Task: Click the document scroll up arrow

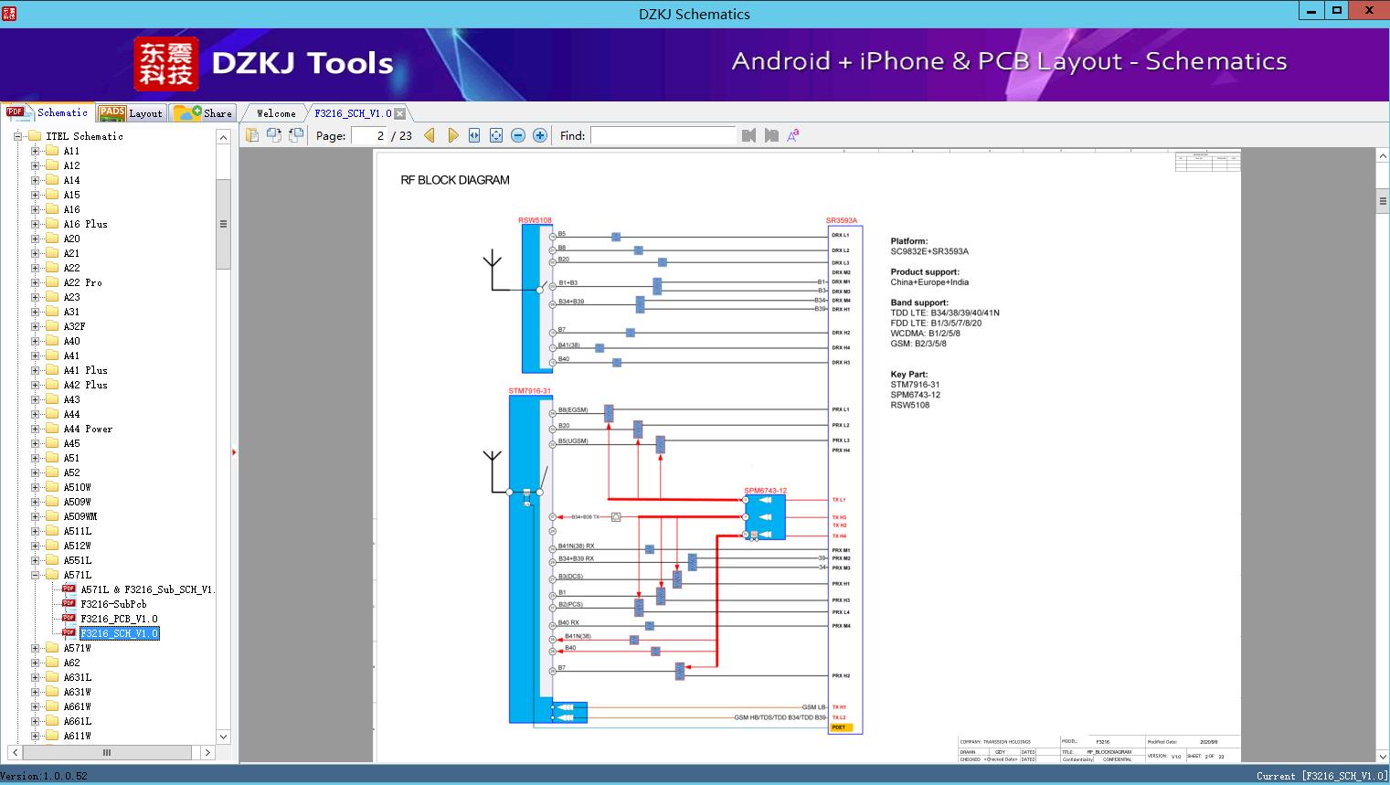Action: pyautogui.click(x=1383, y=156)
